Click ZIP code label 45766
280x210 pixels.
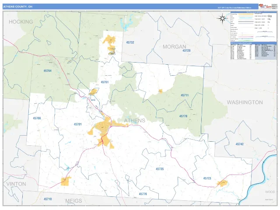[x=37, y=118]
